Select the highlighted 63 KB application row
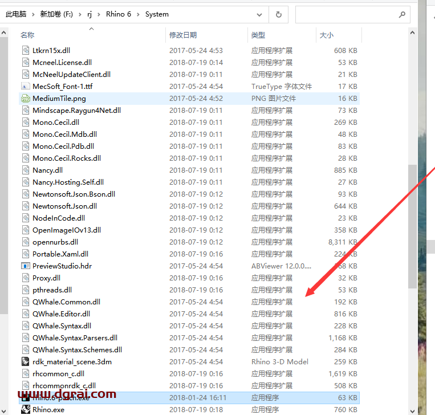Image resolution: width=435 pixels, height=415 pixels. (x=189, y=397)
